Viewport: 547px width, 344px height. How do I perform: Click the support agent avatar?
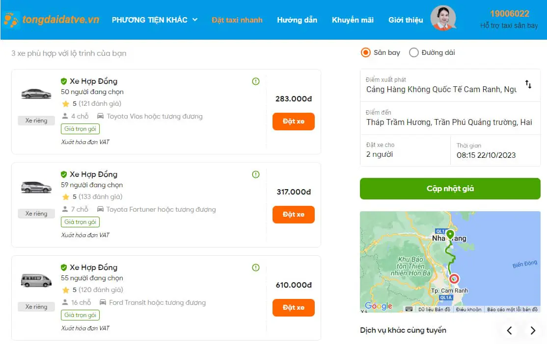442,19
